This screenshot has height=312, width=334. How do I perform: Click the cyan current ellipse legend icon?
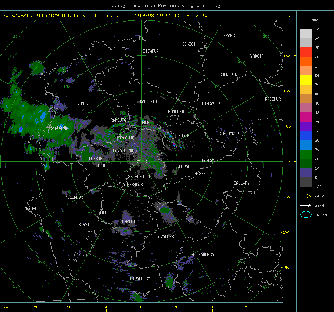coord(306,214)
